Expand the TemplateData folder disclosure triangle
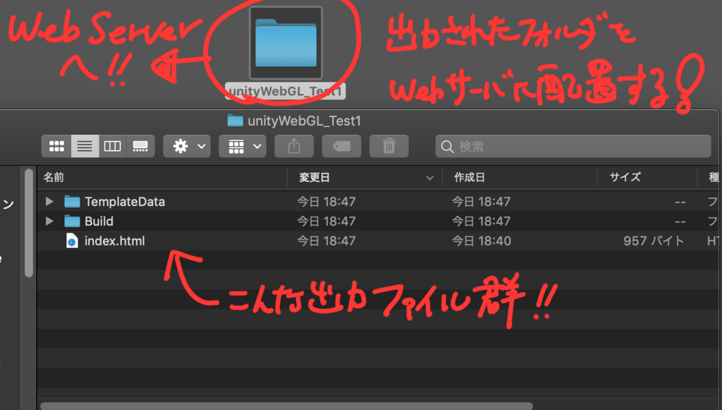Screen dimensions: 722x410 click(49, 201)
